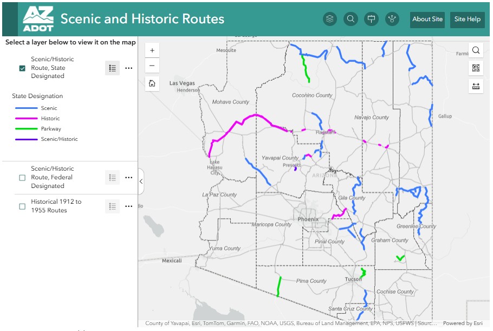Click the Scenic and Historic Routes title
This screenshot has width=493, height=331.
pos(142,19)
